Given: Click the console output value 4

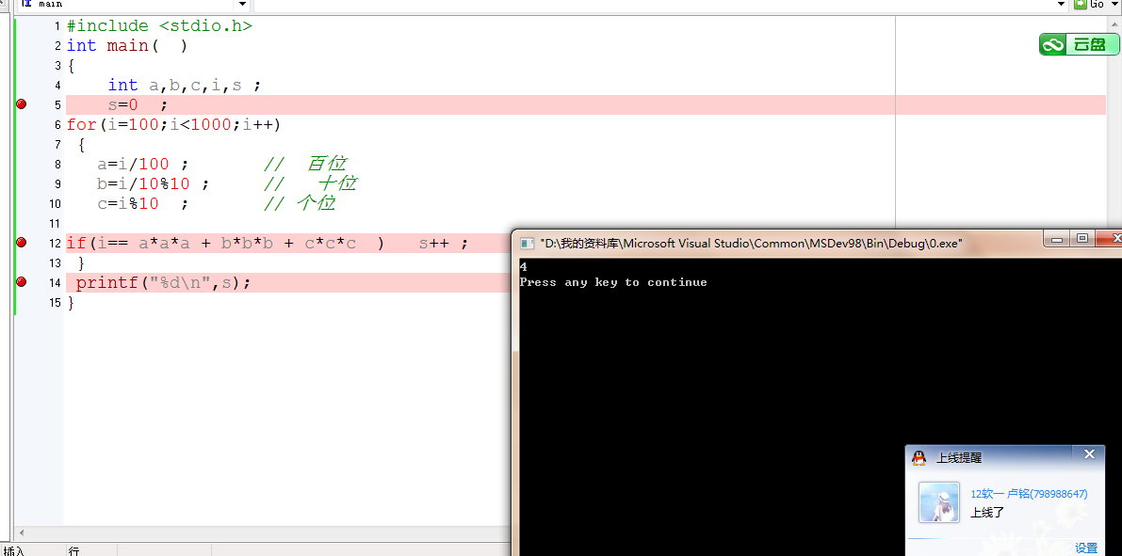Looking at the screenshot, I should point(523,267).
